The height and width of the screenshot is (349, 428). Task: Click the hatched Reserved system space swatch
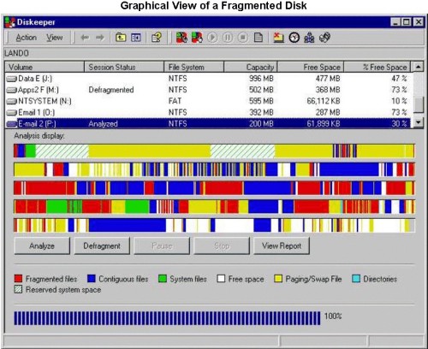[18, 290]
